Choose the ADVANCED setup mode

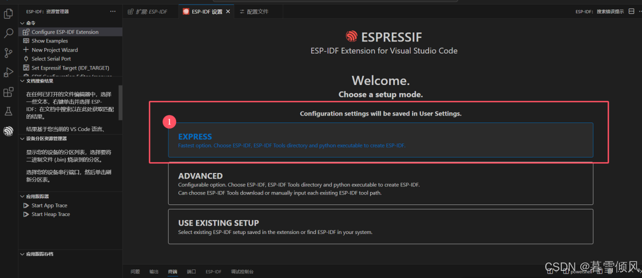point(381,183)
